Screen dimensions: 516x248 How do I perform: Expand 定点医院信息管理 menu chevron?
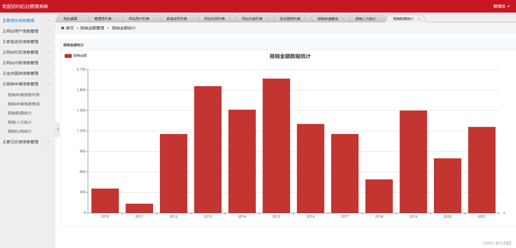pyautogui.click(x=49, y=73)
